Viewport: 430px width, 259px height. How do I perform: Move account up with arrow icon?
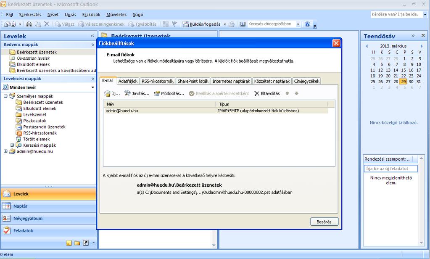288,93
